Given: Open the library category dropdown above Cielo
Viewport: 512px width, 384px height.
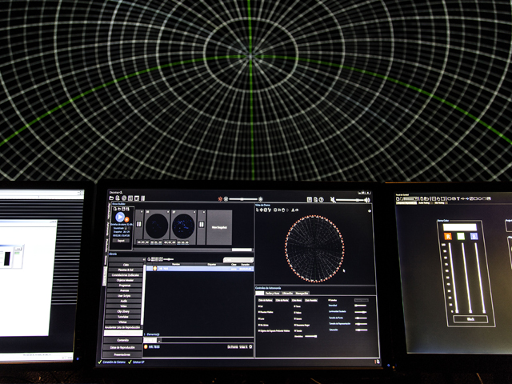Looking at the screenshot, I should 125,259.
